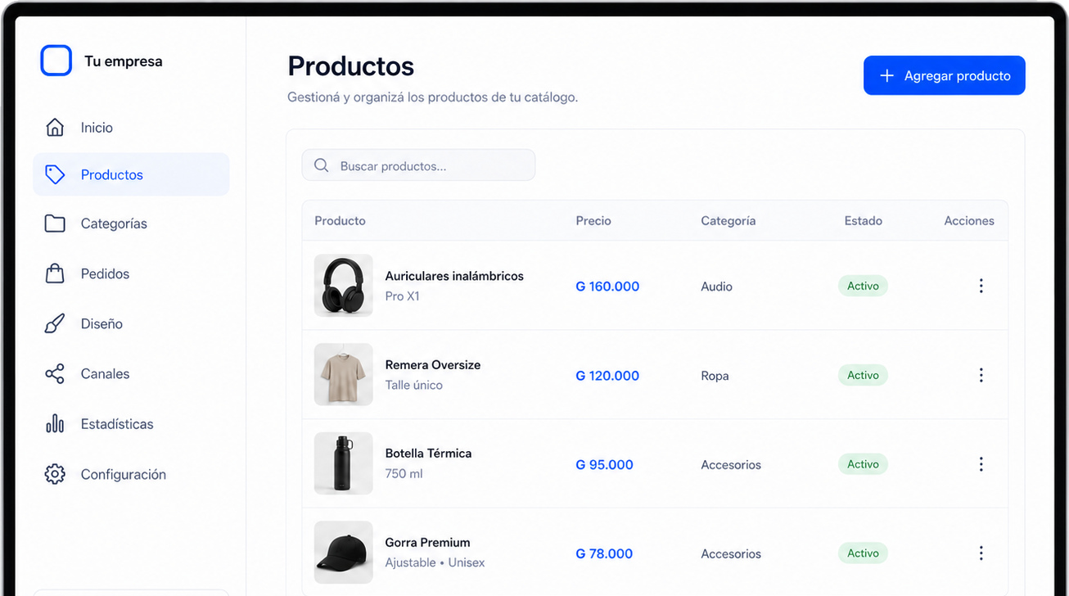This screenshot has width=1069, height=596.
Task: Go to Inicio in the sidebar
Action: [131, 127]
